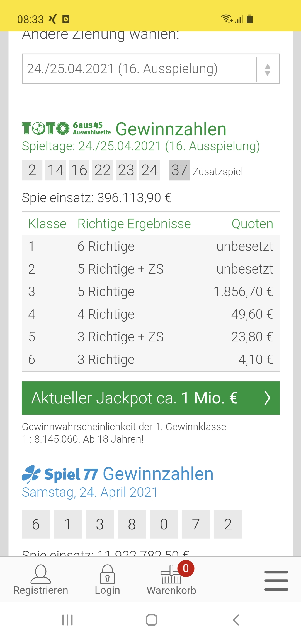Tap the TOTO 6aus45 Auswahlwette logo
This screenshot has height=637, width=301.
coord(66,129)
